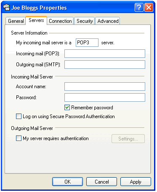Select the Servers tab
This screenshot has height=192, width=157.
click(36, 20)
